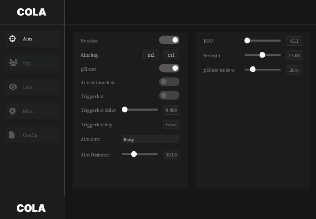Click the people group Esp icon
This screenshot has height=219, width=316.
12,63
